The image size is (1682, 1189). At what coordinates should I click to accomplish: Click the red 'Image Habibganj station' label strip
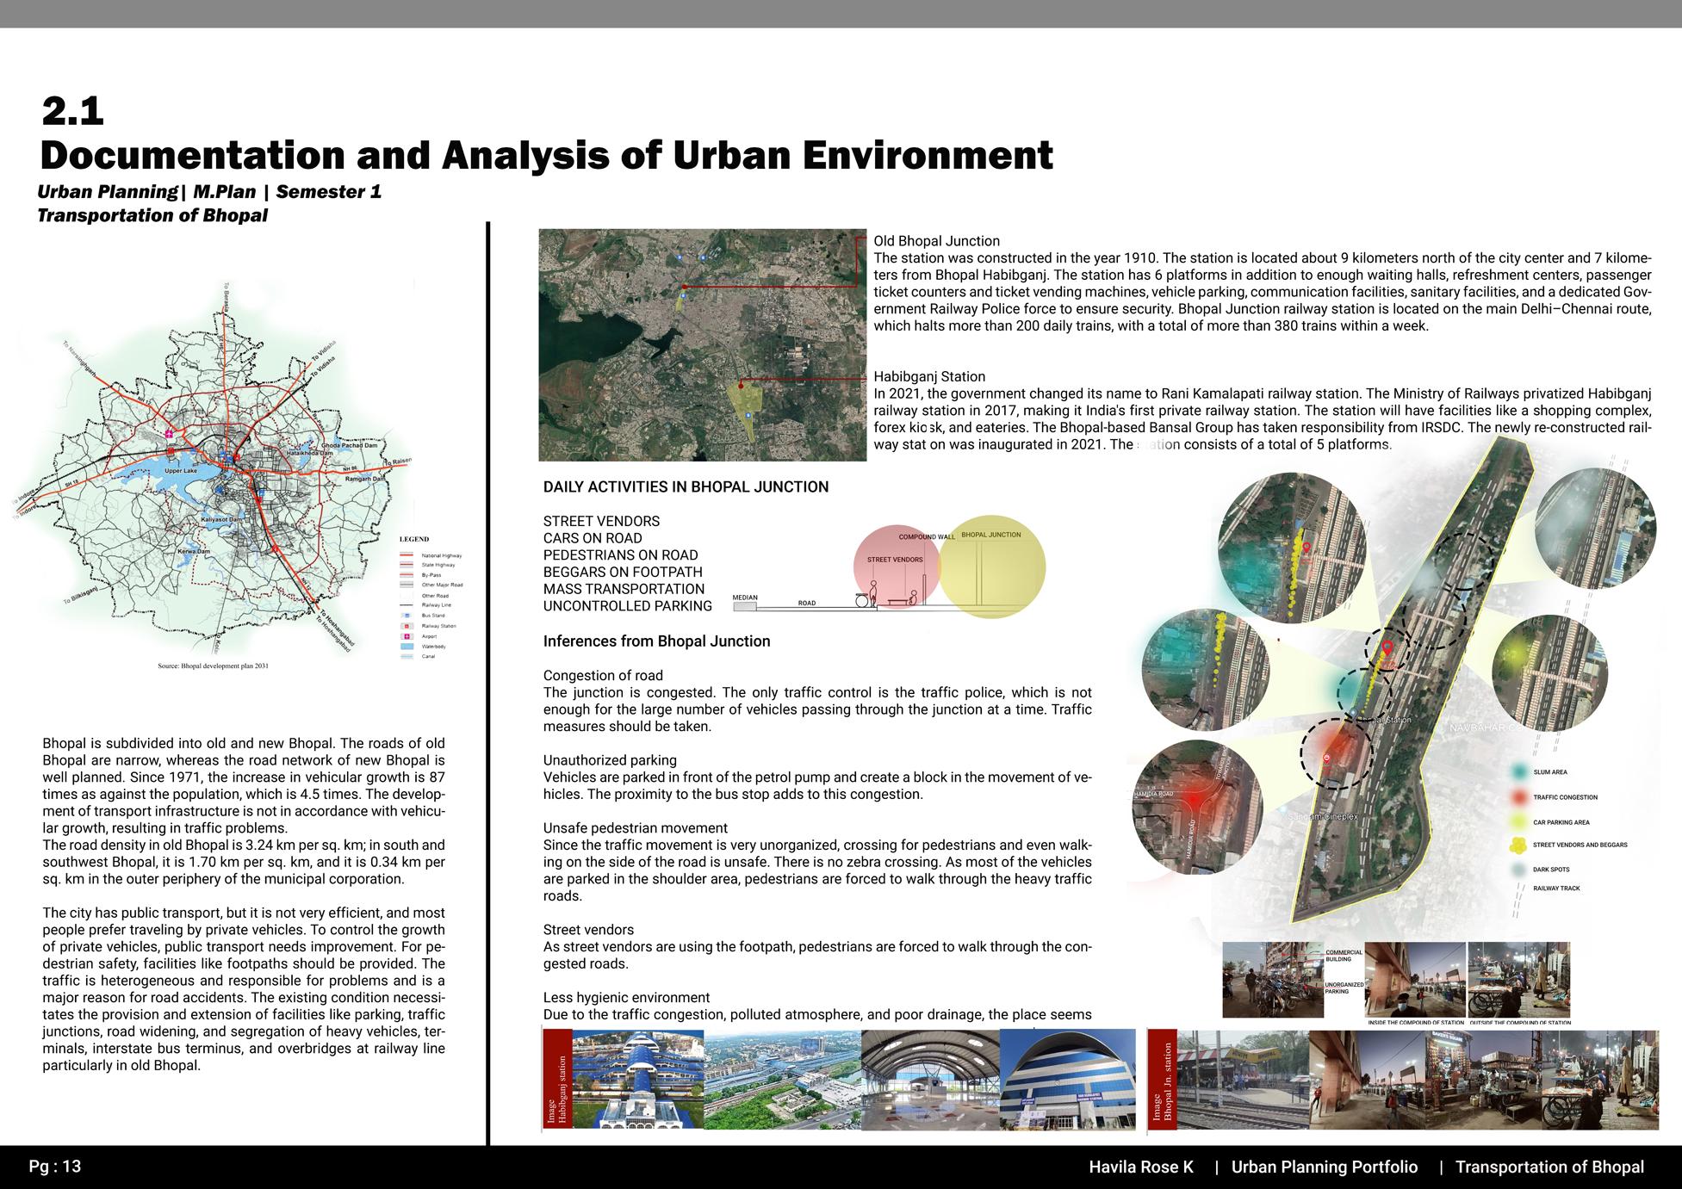point(557,1080)
